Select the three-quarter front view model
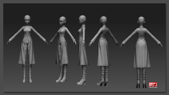Screen dimensions: 169x95 63,50
